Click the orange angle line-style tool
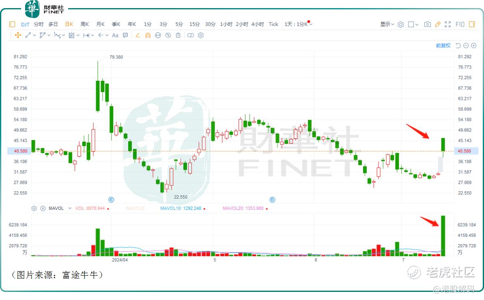The height and width of the screenshot is (300, 484). (x=138, y=35)
